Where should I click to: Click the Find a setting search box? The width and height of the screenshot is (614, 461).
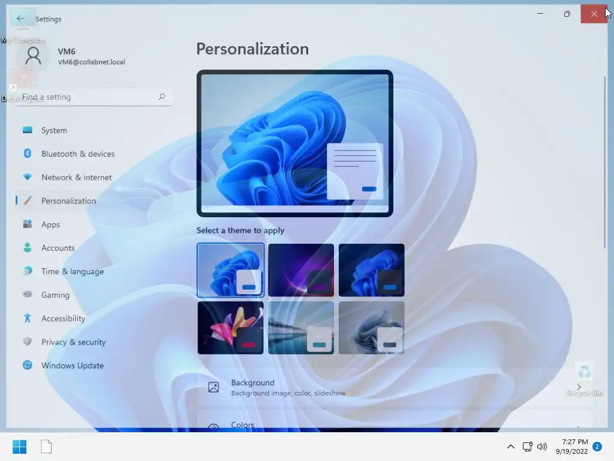[94, 97]
